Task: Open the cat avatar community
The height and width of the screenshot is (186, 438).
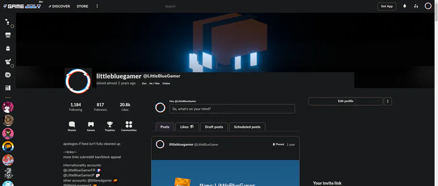Action: pyautogui.click(x=8, y=120)
